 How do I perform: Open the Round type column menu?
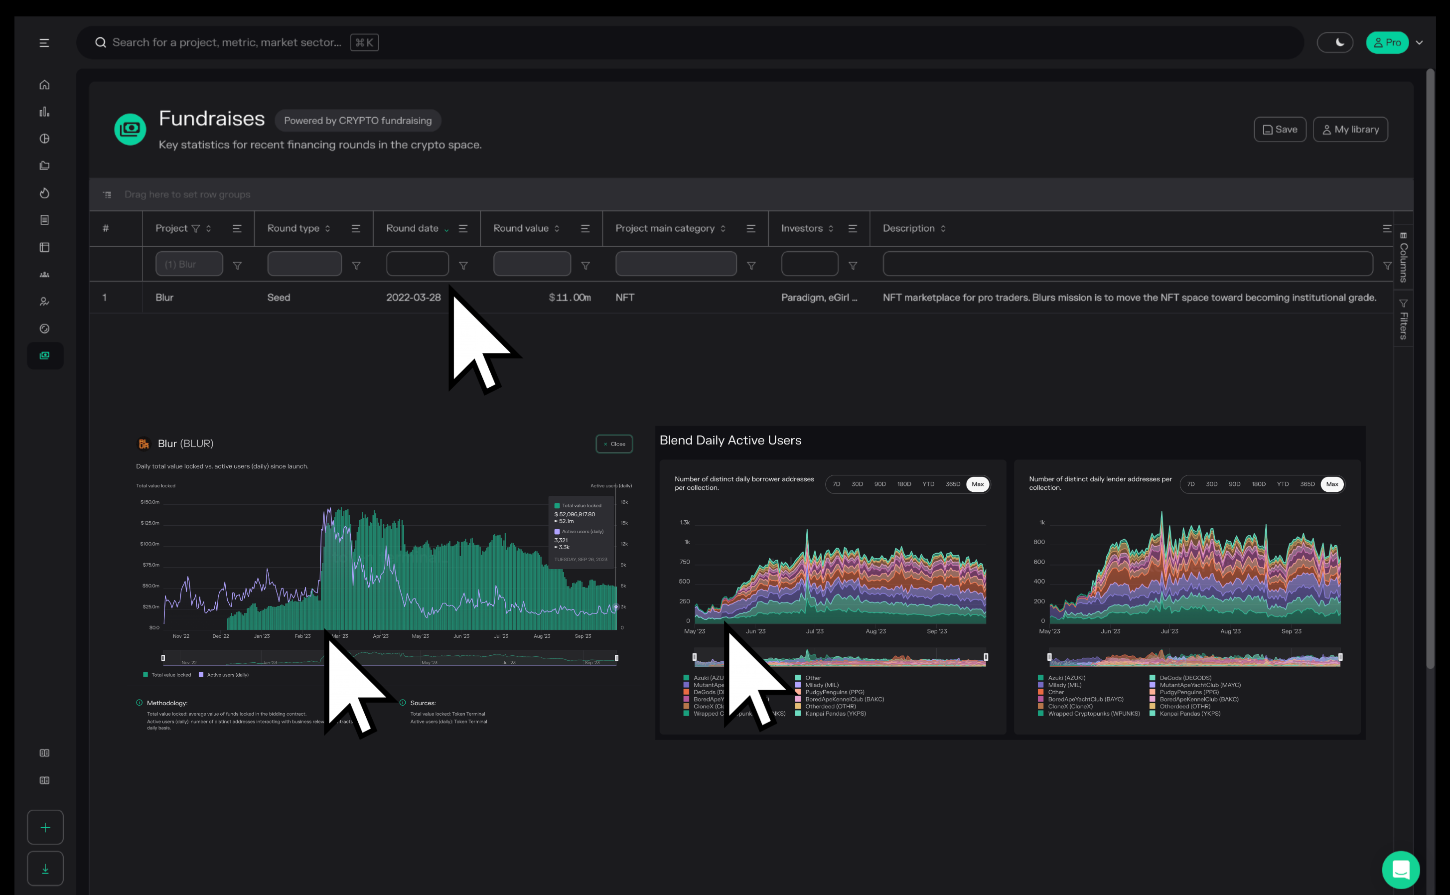tap(356, 229)
